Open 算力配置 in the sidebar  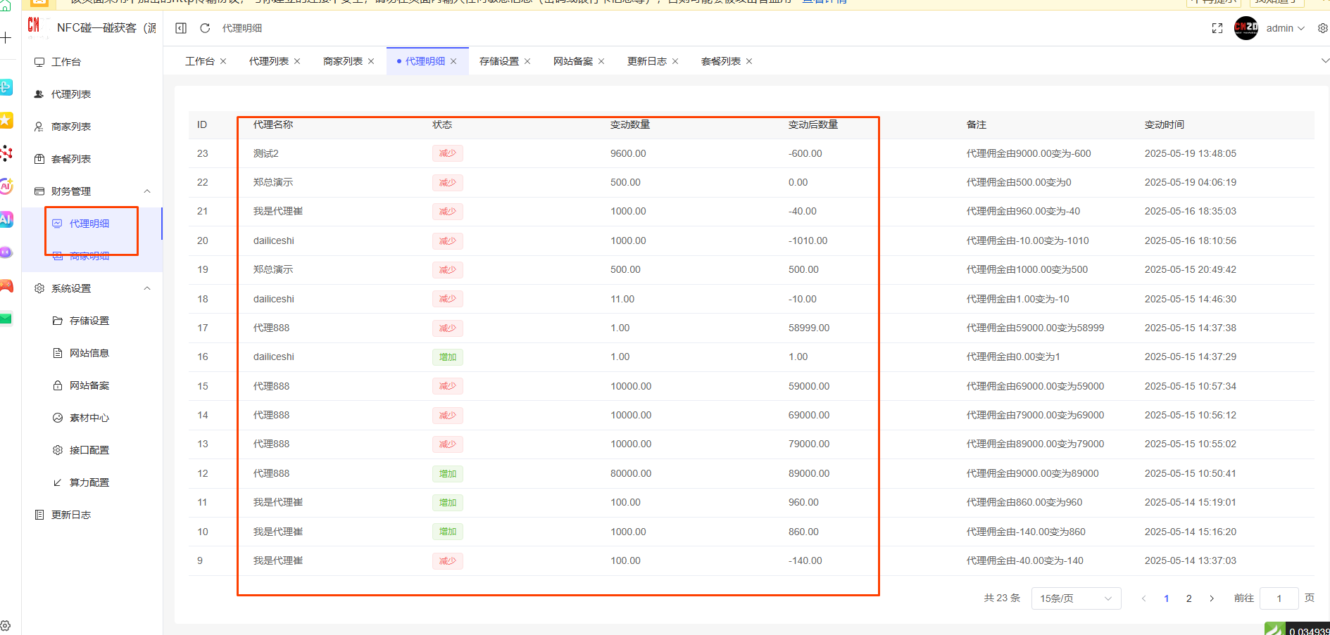pos(89,482)
